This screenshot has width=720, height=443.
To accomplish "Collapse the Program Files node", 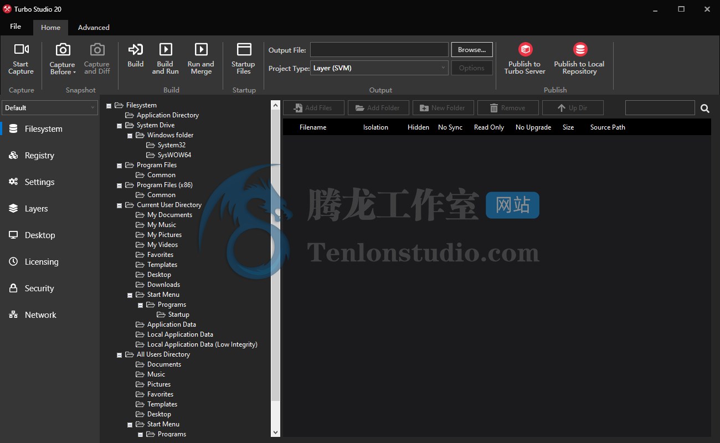I will [x=120, y=166].
